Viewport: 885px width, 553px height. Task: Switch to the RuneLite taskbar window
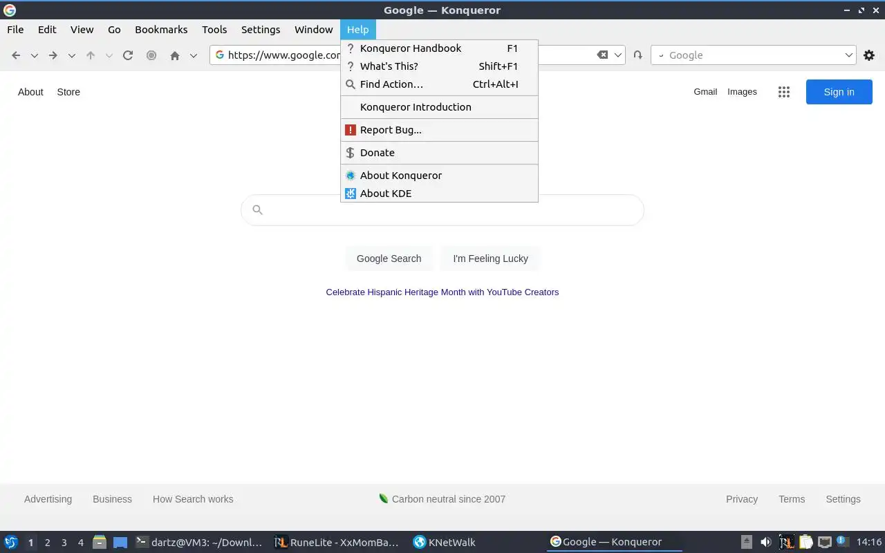[337, 543]
